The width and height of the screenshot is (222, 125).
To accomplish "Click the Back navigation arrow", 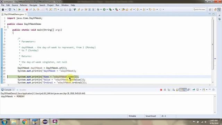I will coord(154,9).
